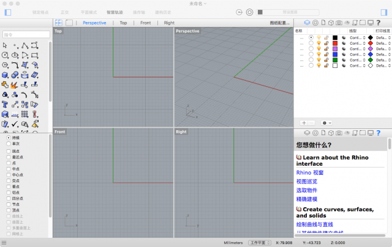Open the Rhino 视窗 help link
This screenshot has width=392, height=247.
click(x=310, y=172)
